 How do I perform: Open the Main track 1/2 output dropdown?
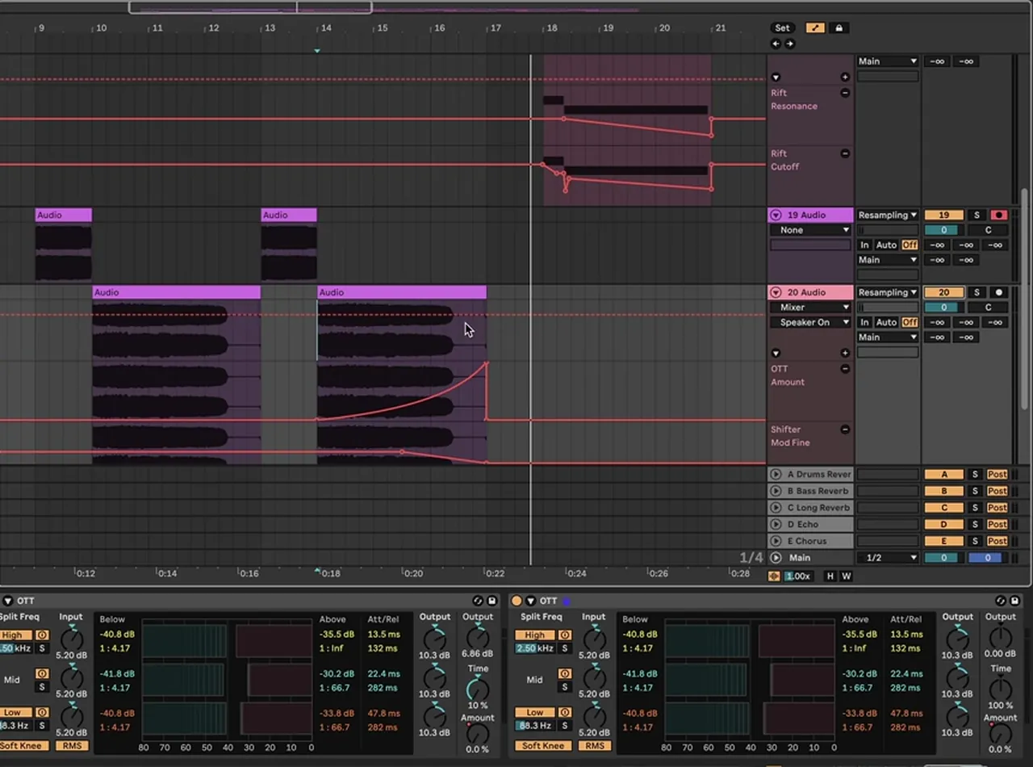click(888, 558)
